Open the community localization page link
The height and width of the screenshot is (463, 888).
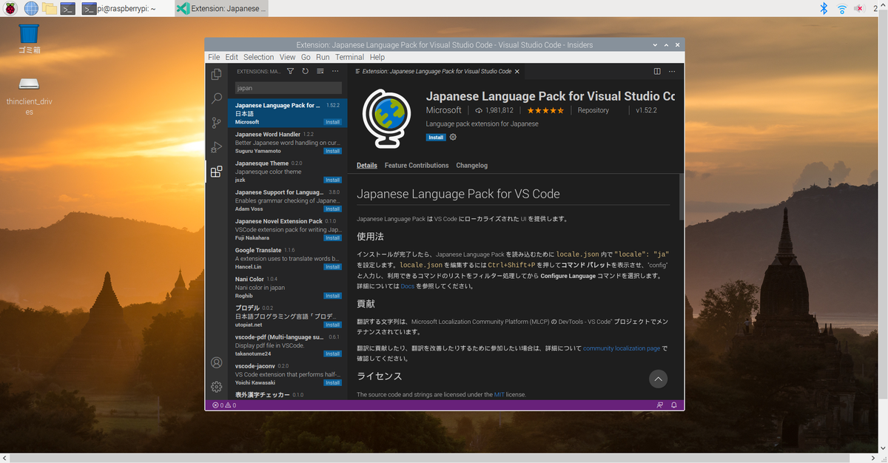[x=622, y=348]
